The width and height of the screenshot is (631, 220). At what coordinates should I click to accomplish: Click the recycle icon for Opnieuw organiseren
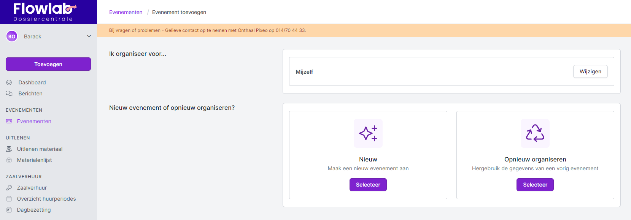click(535, 133)
